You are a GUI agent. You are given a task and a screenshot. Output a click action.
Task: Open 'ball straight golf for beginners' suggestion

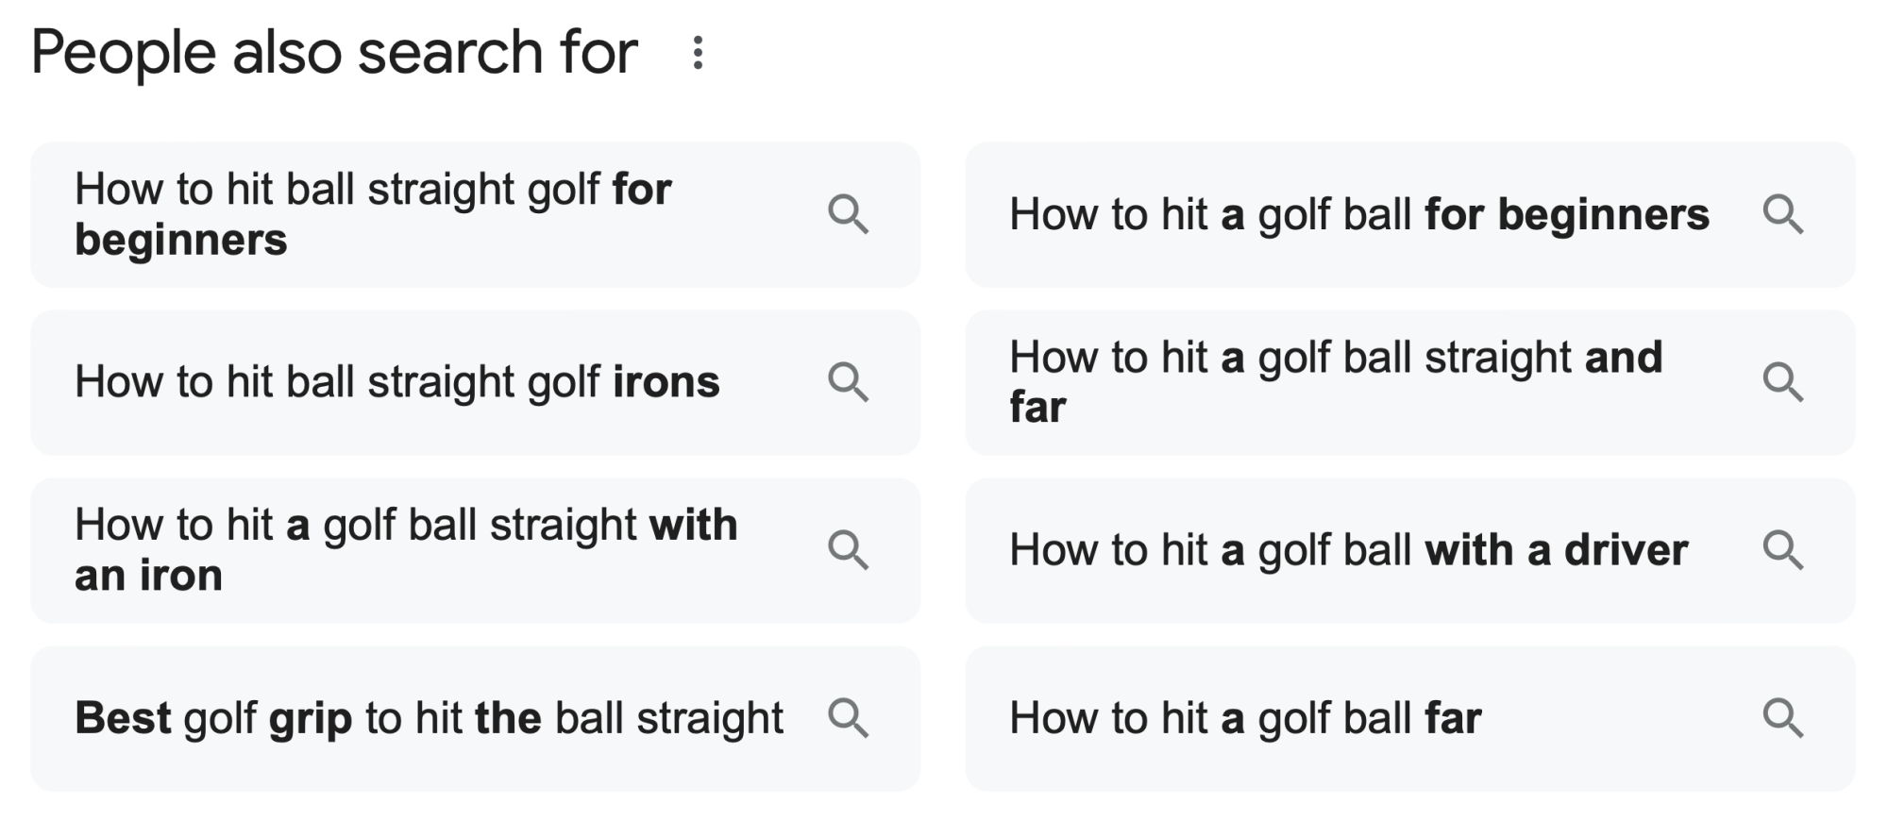(475, 214)
